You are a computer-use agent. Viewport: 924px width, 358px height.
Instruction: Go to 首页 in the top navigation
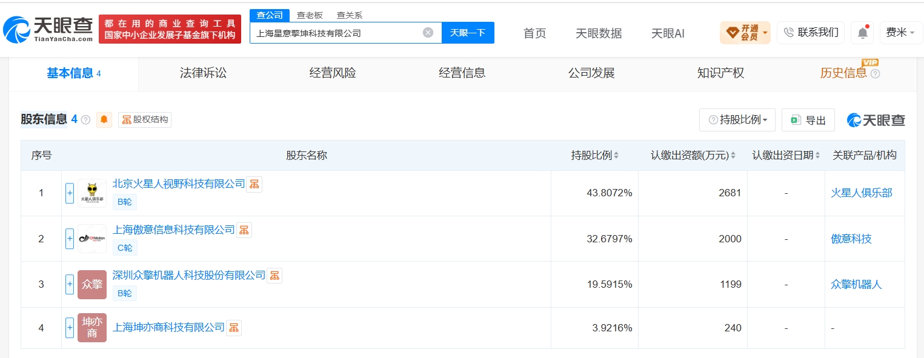pyautogui.click(x=535, y=33)
